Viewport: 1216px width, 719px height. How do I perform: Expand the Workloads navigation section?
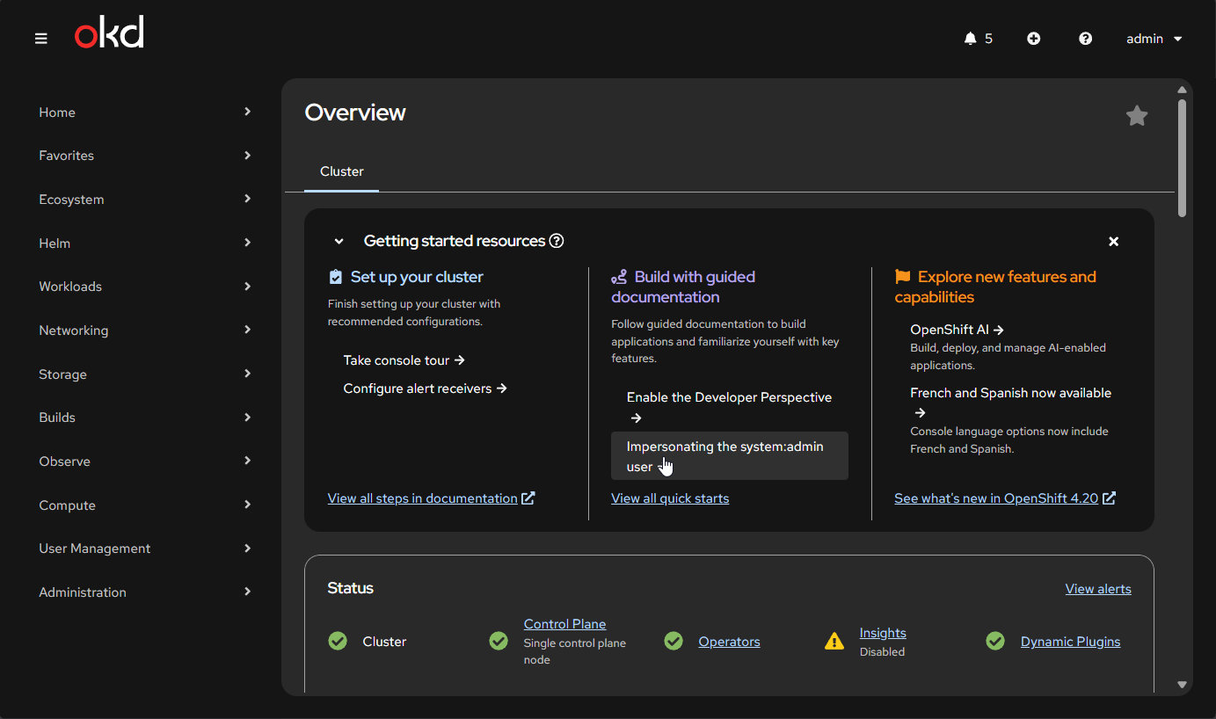145,287
